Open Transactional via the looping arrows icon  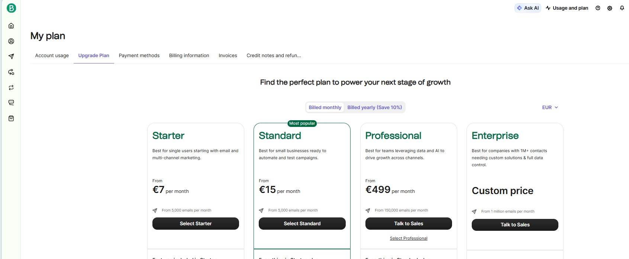point(11,88)
